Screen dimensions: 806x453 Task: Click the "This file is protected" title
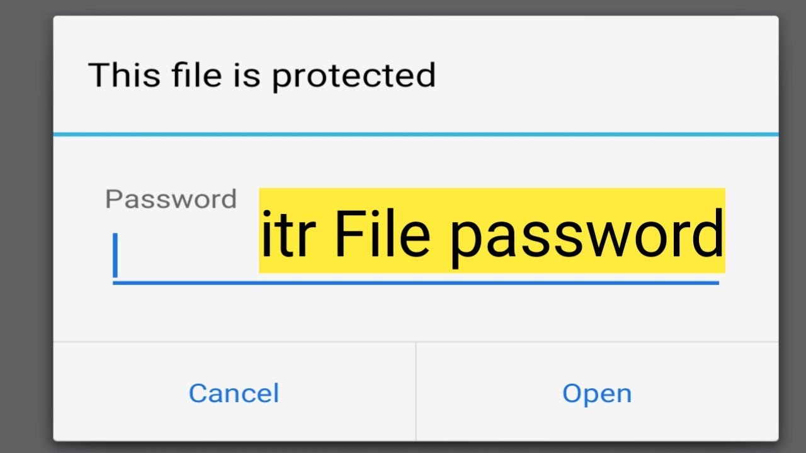(x=261, y=75)
